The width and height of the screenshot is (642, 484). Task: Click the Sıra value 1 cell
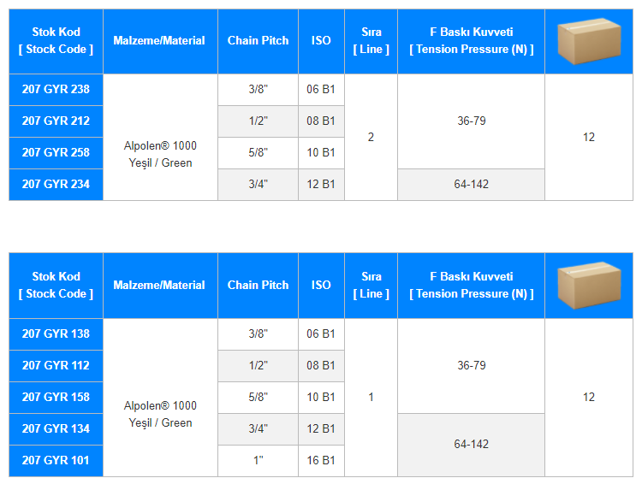tap(371, 398)
